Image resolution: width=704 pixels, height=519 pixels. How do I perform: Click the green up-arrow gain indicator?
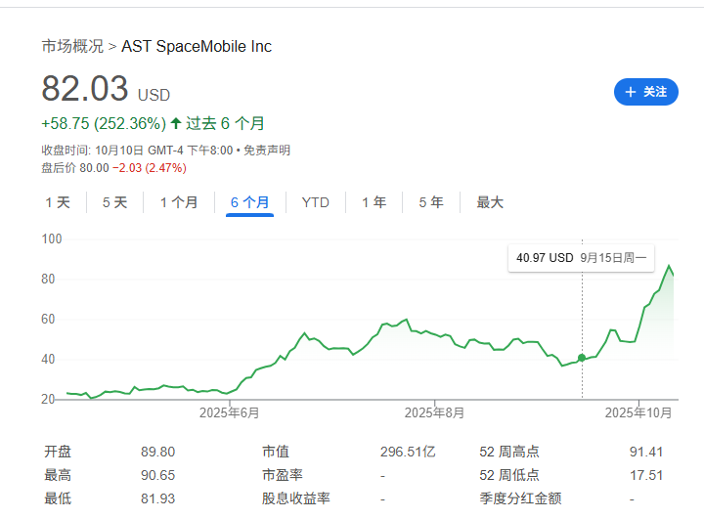coord(176,123)
